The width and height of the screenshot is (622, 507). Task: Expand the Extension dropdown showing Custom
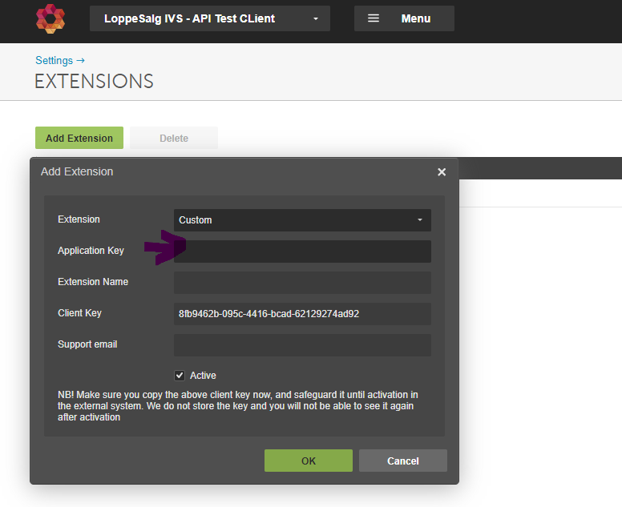302,220
